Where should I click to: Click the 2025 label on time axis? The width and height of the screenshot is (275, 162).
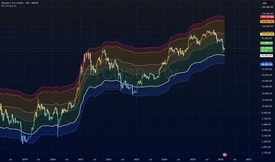193,159
